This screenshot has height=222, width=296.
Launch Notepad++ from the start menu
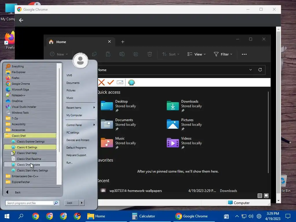30,95
